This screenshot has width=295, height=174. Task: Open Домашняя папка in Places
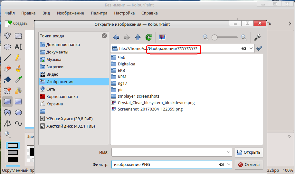73,45
